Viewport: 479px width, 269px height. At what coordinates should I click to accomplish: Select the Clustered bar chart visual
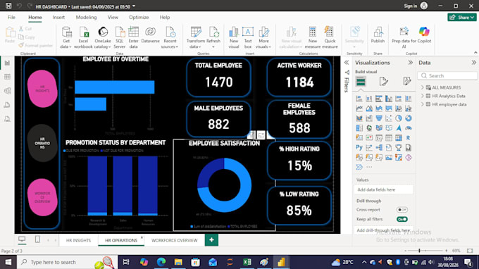click(379, 99)
